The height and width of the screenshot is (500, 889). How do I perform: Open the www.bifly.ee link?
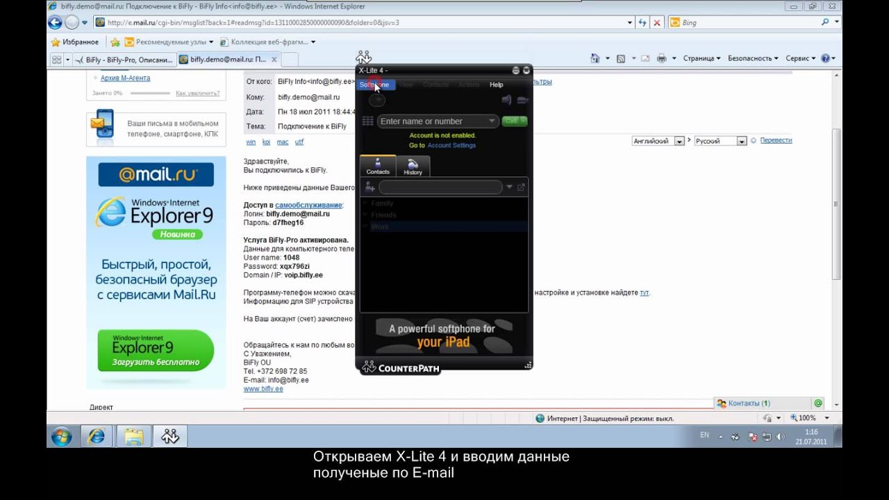(263, 389)
